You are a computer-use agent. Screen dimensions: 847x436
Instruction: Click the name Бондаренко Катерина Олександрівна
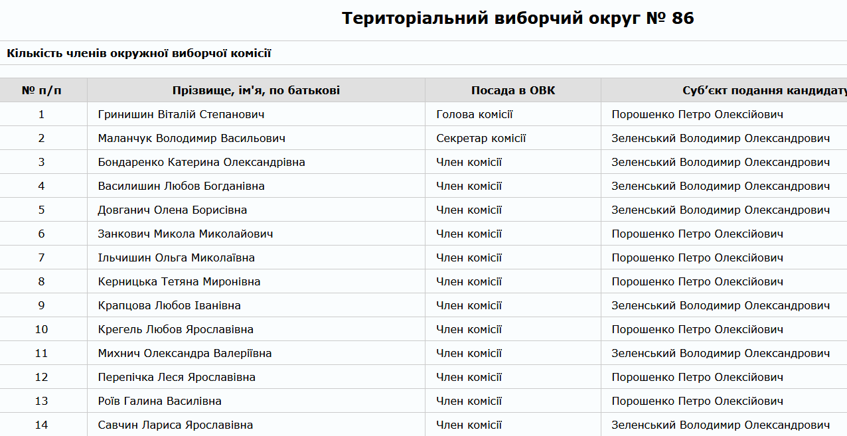pyautogui.click(x=201, y=163)
